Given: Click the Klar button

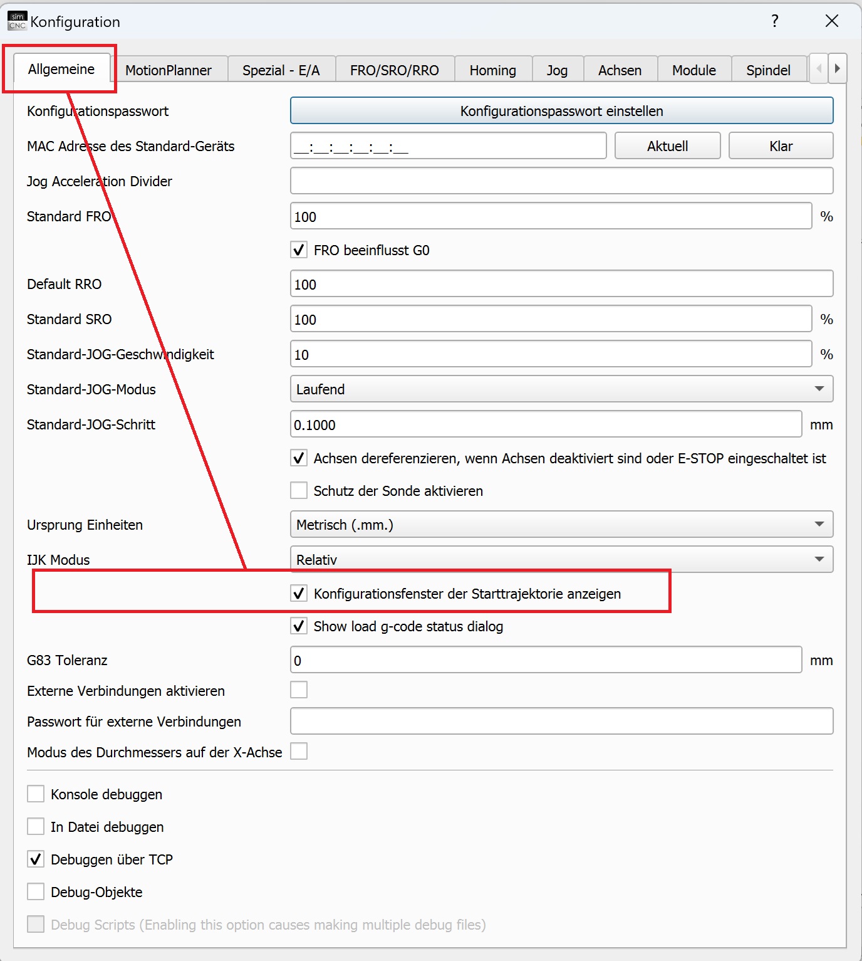Looking at the screenshot, I should pyautogui.click(x=781, y=146).
